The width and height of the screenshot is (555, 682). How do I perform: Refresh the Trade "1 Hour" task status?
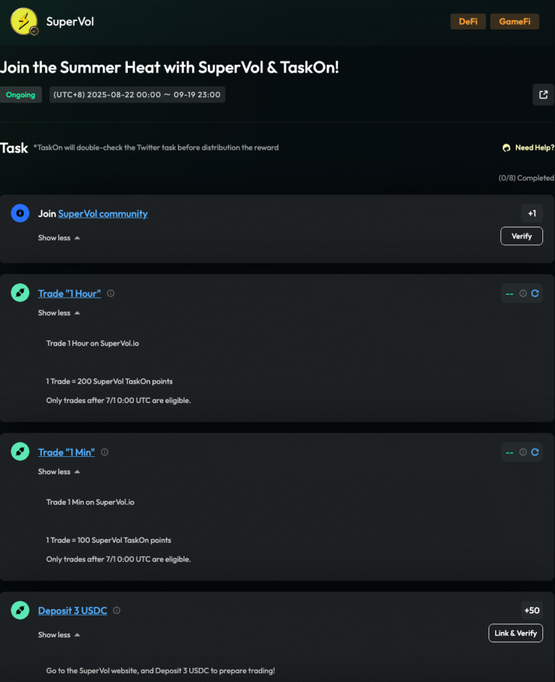pyautogui.click(x=535, y=293)
